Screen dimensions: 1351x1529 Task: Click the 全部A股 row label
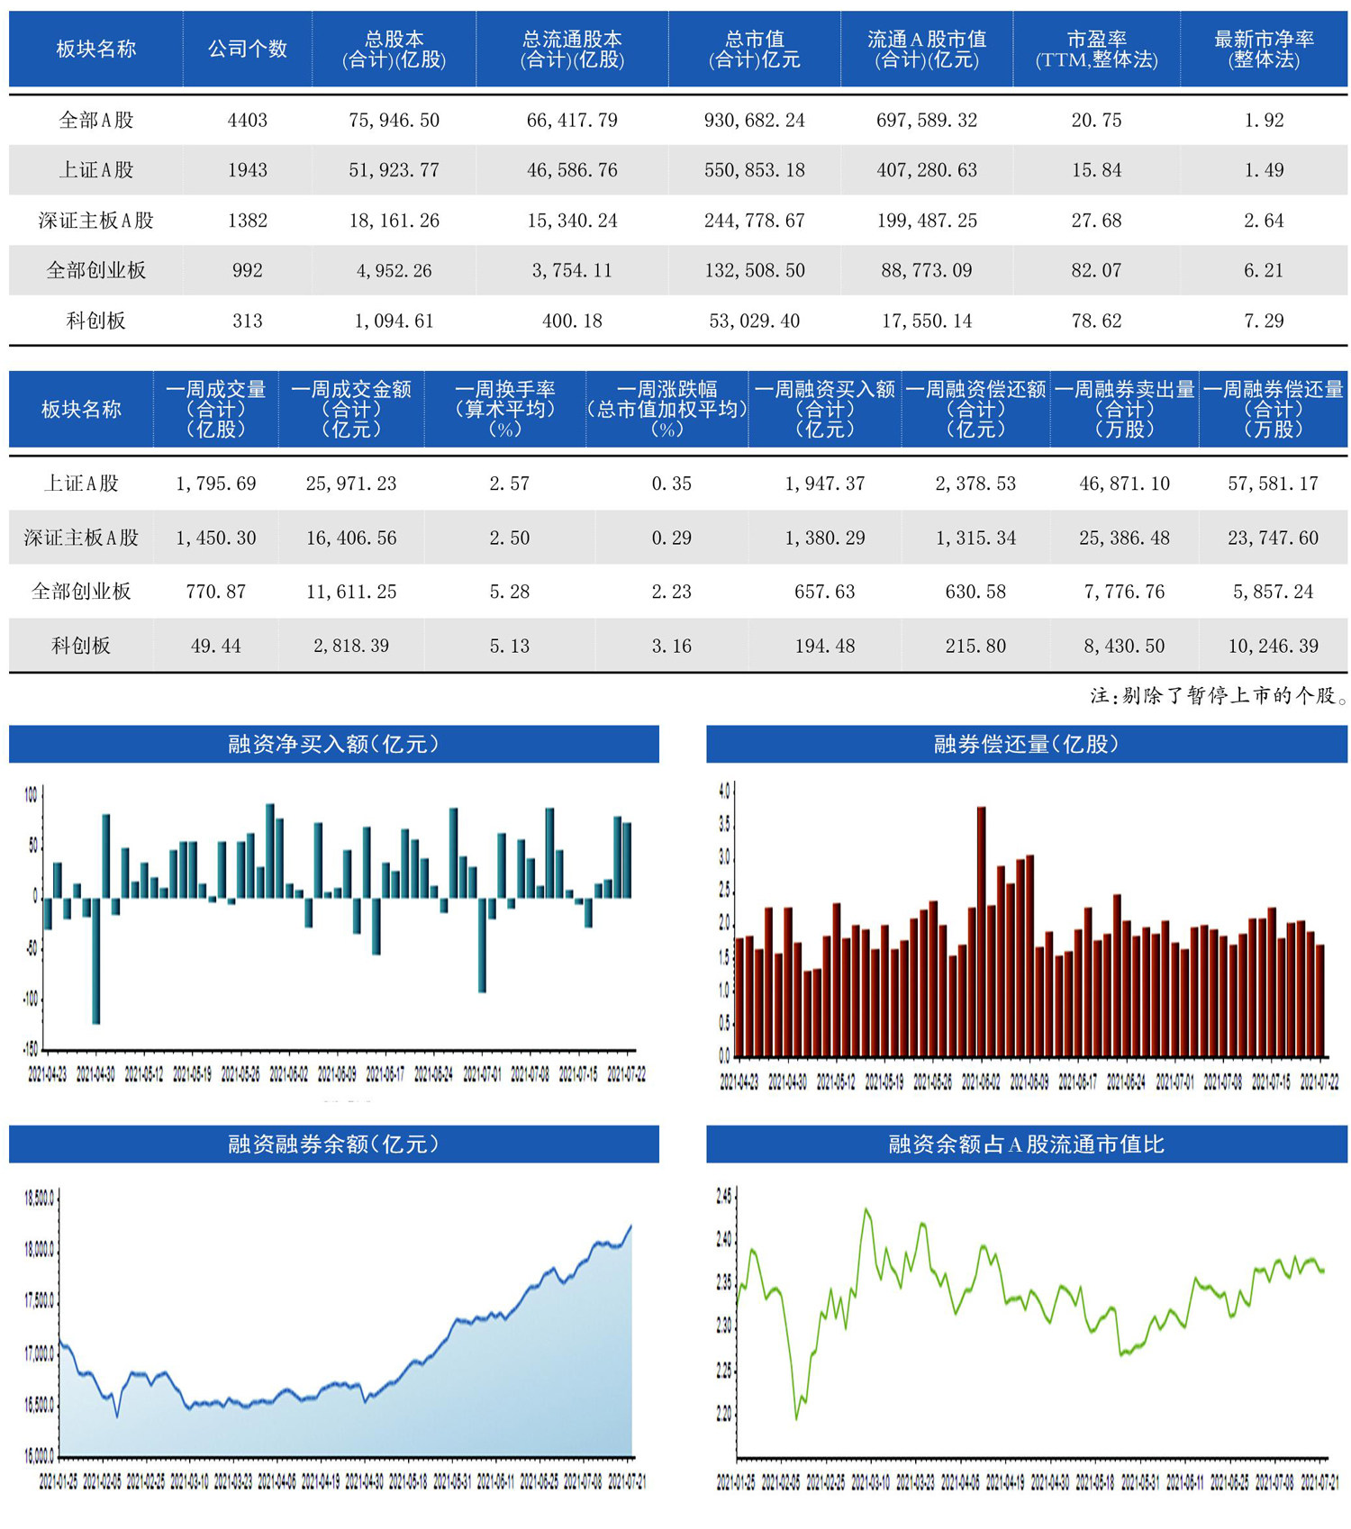click(95, 120)
